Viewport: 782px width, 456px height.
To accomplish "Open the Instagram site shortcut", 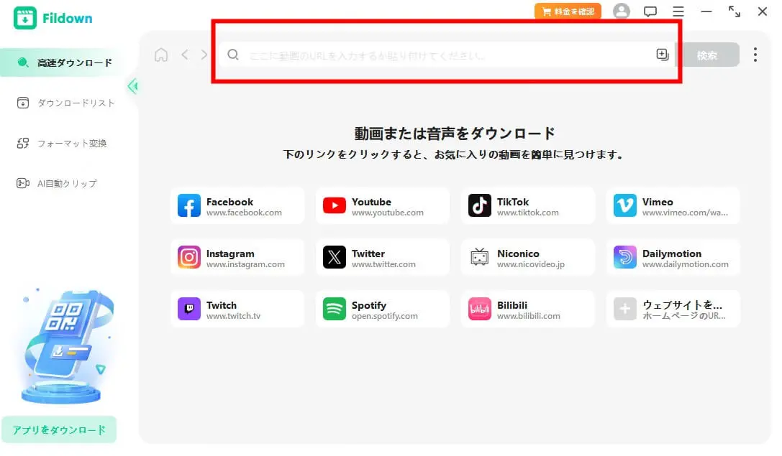I will [x=237, y=258].
